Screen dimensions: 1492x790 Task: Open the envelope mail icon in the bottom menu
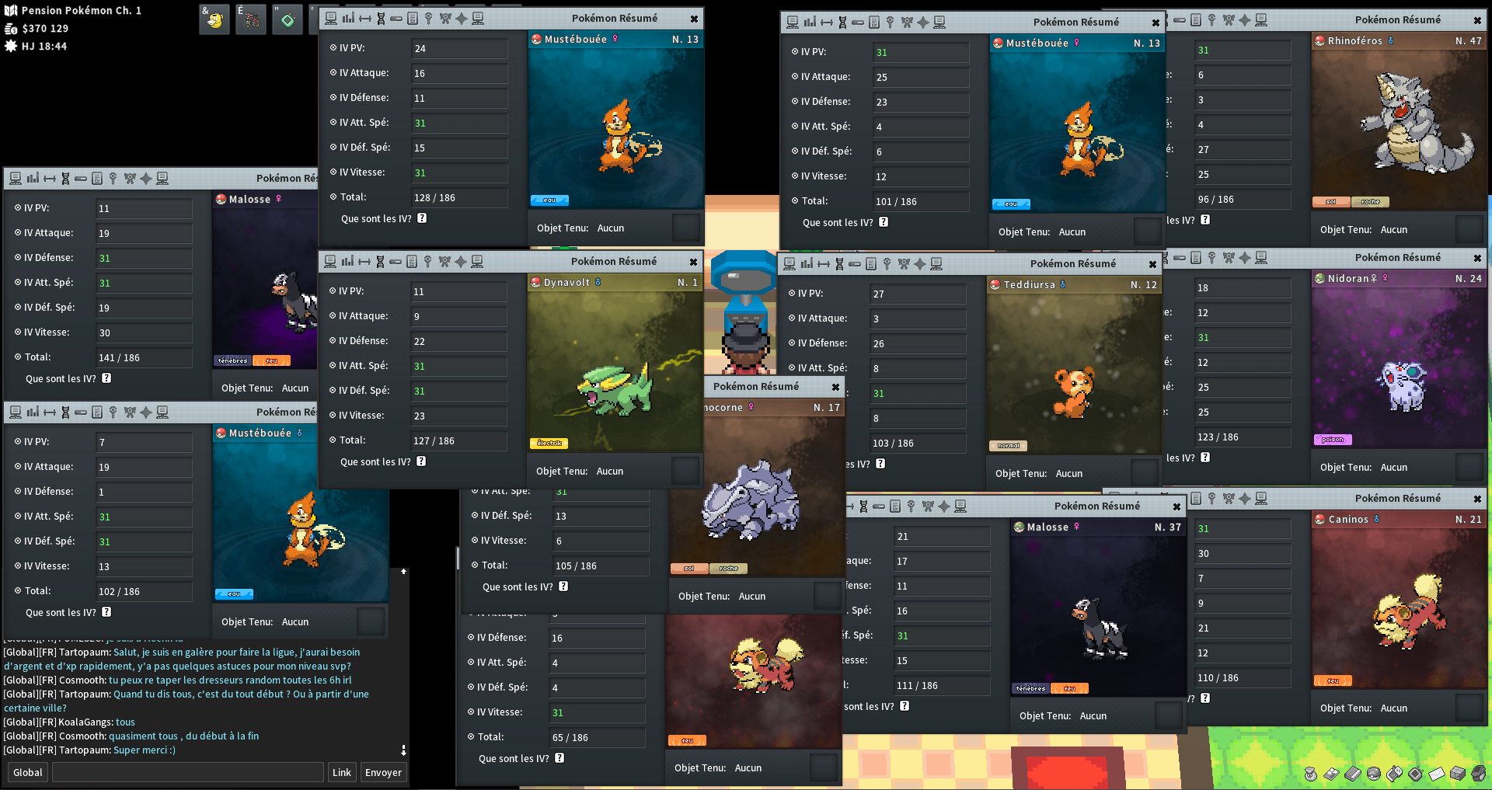[x=1436, y=774]
